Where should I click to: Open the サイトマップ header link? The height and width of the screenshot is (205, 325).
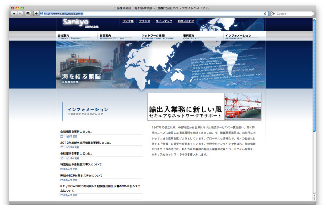pos(164,21)
